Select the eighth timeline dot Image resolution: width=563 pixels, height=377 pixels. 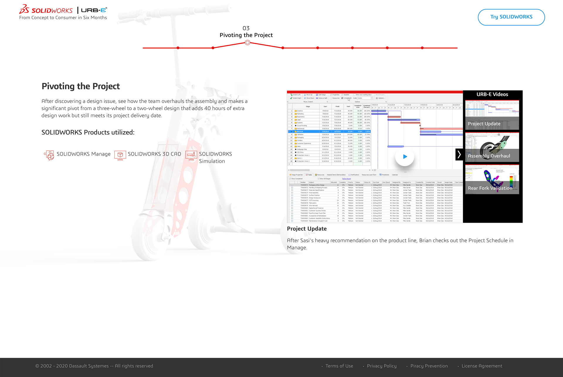[422, 48]
